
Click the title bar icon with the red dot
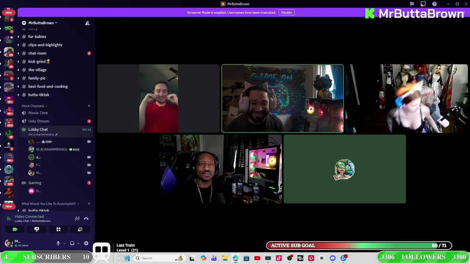click(423, 4)
